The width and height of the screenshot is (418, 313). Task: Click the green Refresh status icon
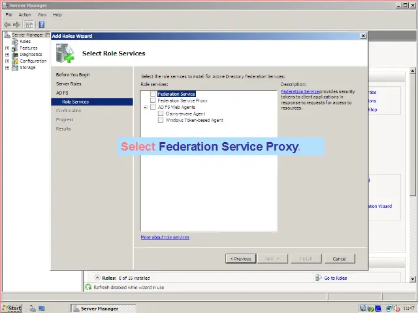coord(88,287)
